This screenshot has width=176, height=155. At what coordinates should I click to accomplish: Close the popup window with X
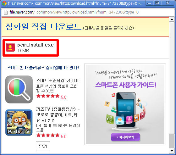point(168,3)
